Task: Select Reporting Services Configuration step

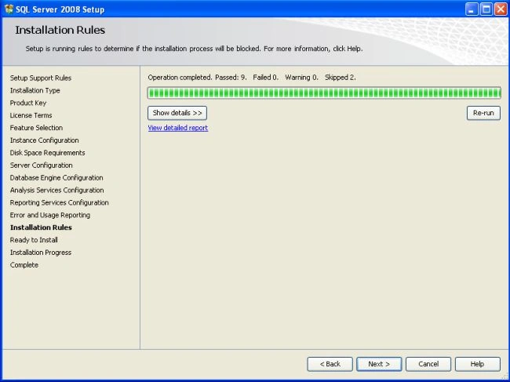Action: coord(59,202)
